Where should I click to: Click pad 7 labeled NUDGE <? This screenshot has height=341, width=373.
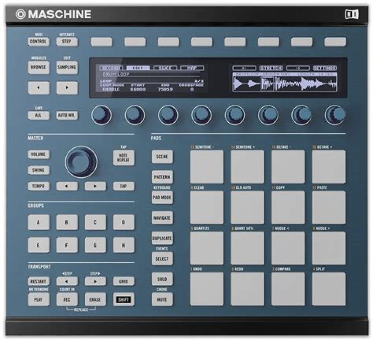[288, 248]
